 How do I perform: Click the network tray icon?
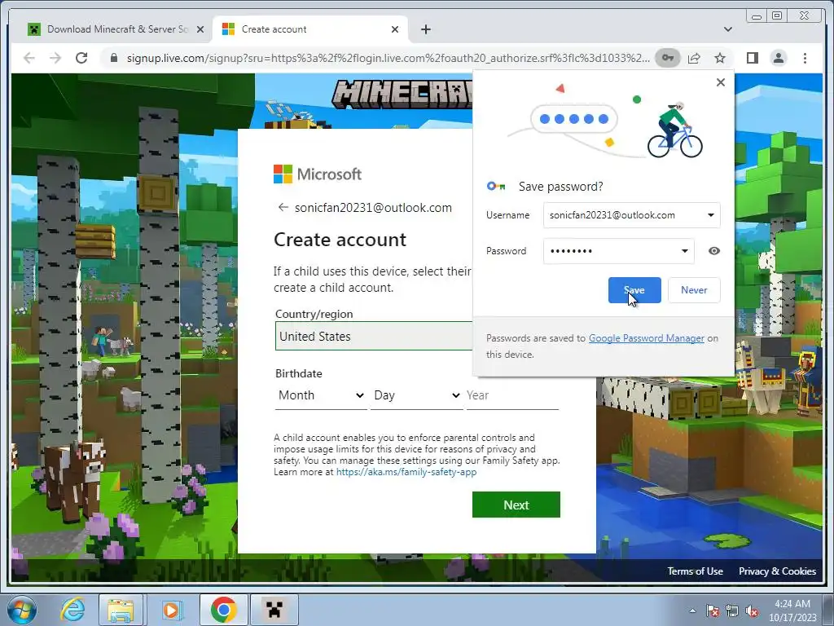pyautogui.click(x=732, y=611)
